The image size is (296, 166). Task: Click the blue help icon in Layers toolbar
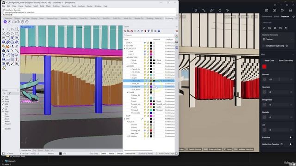(159, 31)
